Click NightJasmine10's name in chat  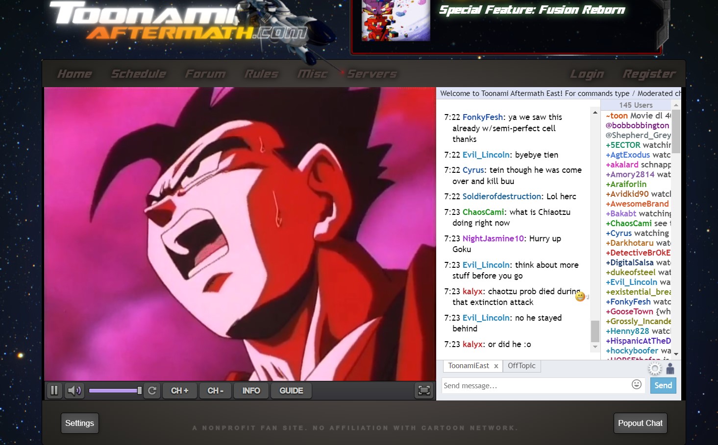pyautogui.click(x=493, y=238)
